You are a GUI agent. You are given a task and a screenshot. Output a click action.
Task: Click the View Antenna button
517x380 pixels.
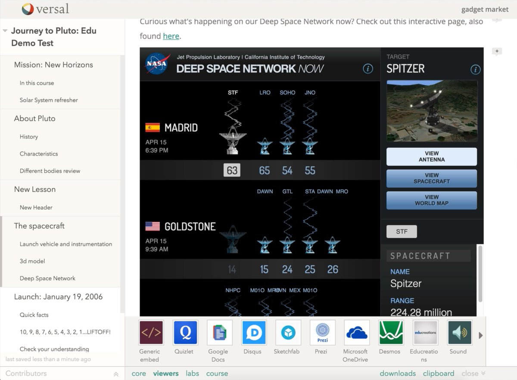pyautogui.click(x=432, y=156)
